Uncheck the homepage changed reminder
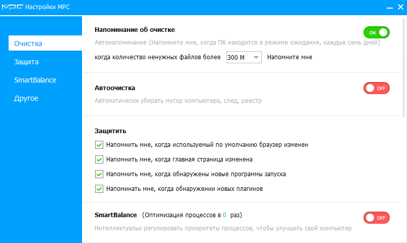The height and width of the screenshot is (243, 407). pos(99,159)
